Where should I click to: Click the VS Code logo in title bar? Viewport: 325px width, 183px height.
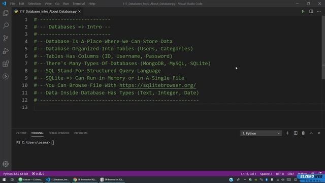coord(4,4)
